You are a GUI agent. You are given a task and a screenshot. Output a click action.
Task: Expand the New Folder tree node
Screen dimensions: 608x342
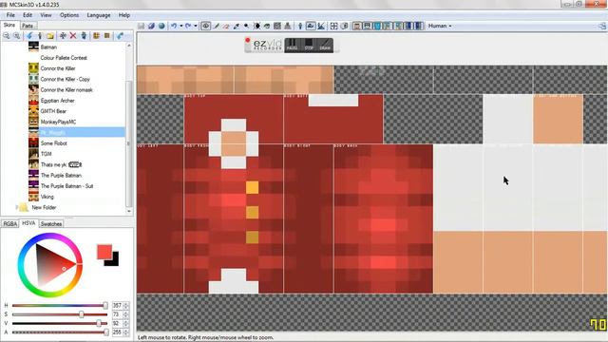pyautogui.click(x=16, y=207)
